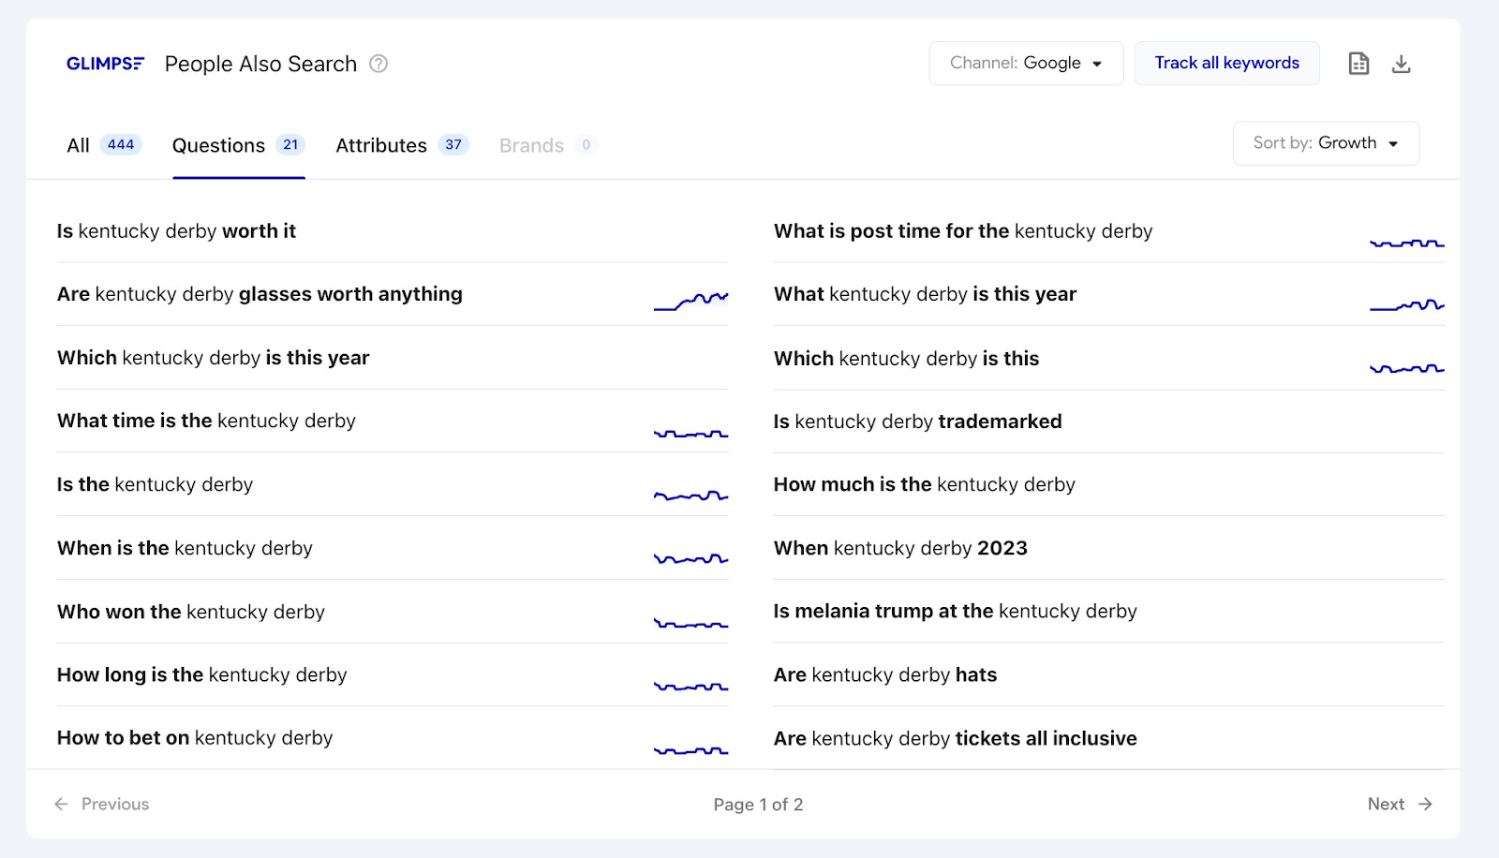This screenshot has height=858, width=1499.
Task: Click the Questions count badge showing 21
Action: [x=290, y=144]
